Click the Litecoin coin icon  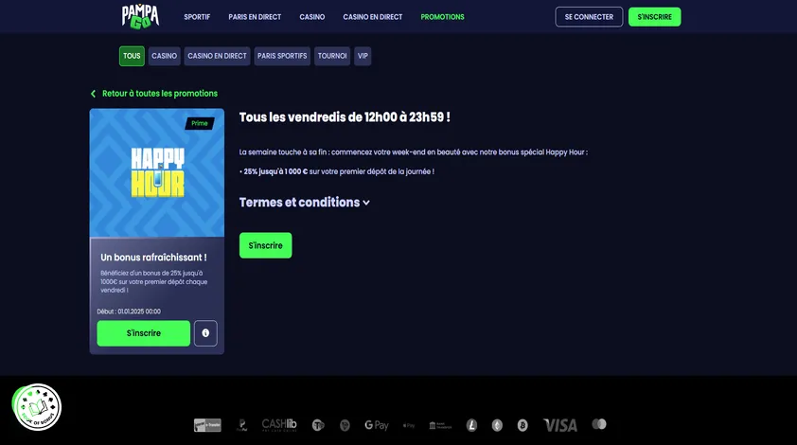point(471,425)
